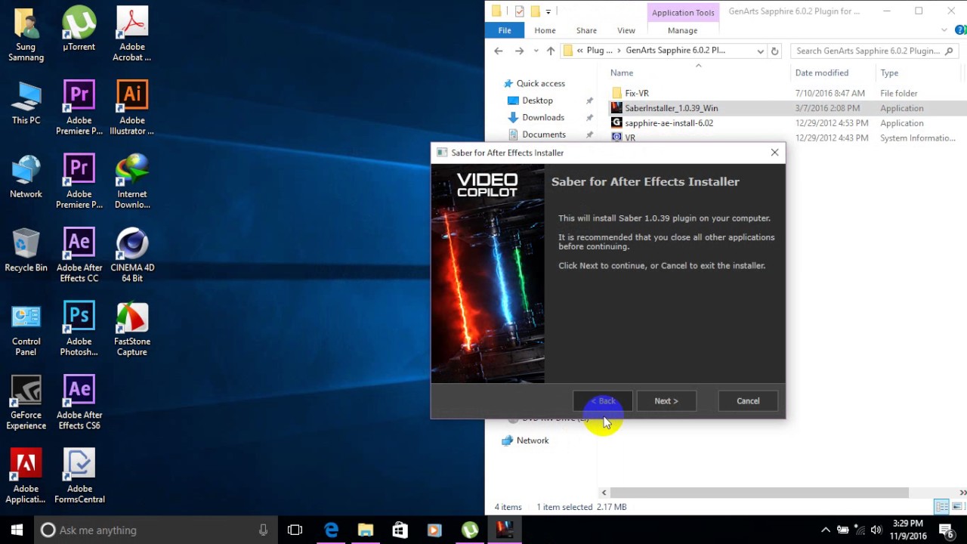Unpin Downloads from Quick access
This screenshot has width=967, height=544.
click(589, 118)
